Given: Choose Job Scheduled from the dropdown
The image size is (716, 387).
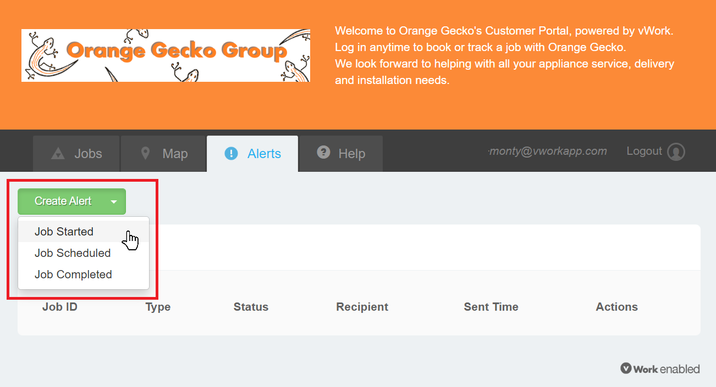Looking at the screenshot, I should [84, 253].
